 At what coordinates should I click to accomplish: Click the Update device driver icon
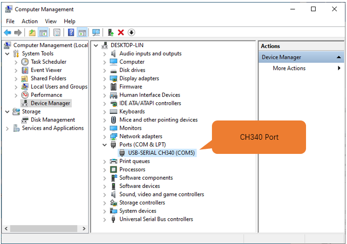[x=111, y=33]
